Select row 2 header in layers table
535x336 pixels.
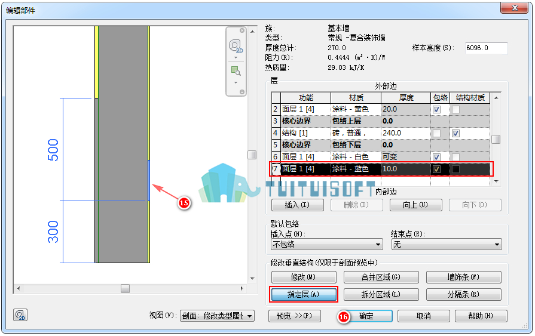click(276, 109)
